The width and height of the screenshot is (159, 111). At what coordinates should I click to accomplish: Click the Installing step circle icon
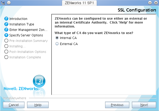click(x=7, y=46)
